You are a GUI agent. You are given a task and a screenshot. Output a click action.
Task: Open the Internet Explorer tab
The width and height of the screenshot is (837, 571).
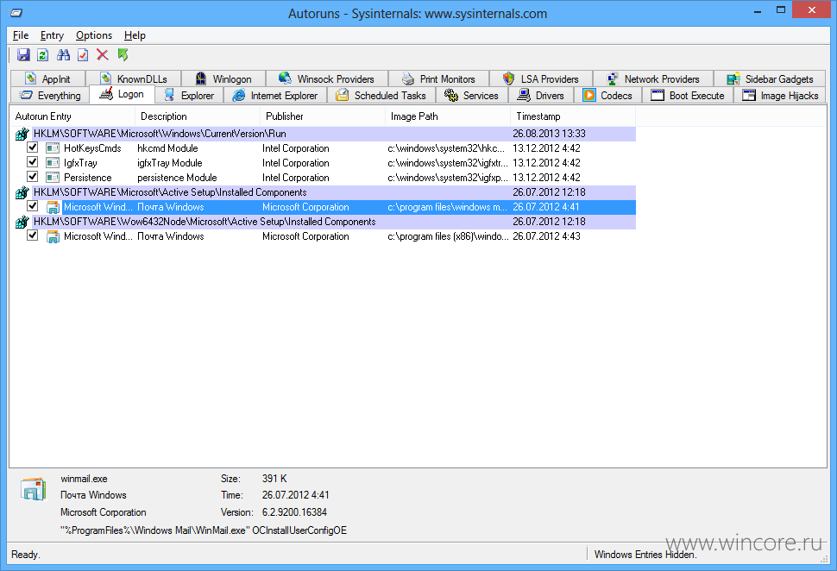275,96
